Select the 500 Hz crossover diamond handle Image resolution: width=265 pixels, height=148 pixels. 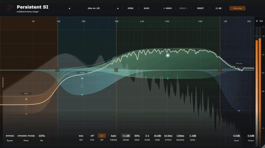click(116, 70)
